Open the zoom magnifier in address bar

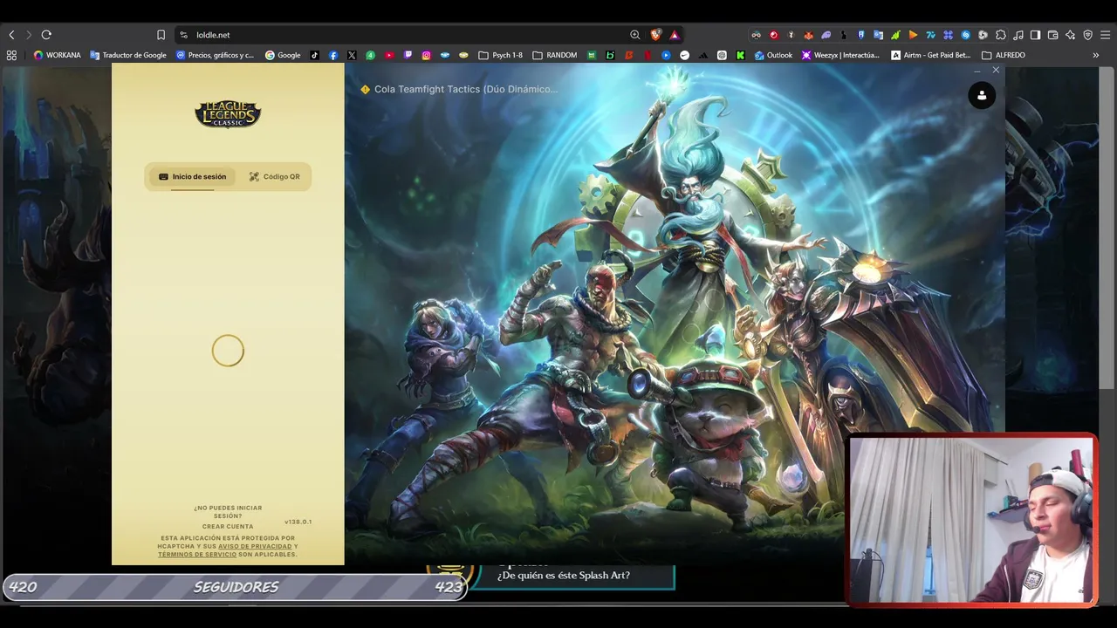(x=635, y=35)
